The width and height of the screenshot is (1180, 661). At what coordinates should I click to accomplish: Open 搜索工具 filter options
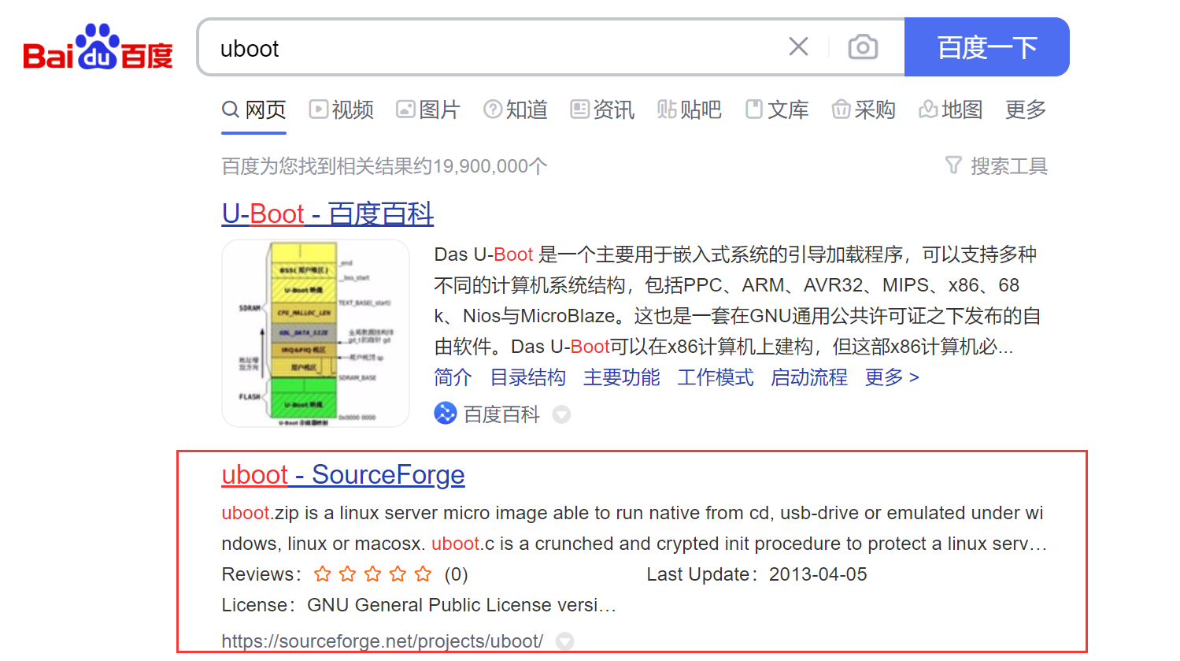997,166
